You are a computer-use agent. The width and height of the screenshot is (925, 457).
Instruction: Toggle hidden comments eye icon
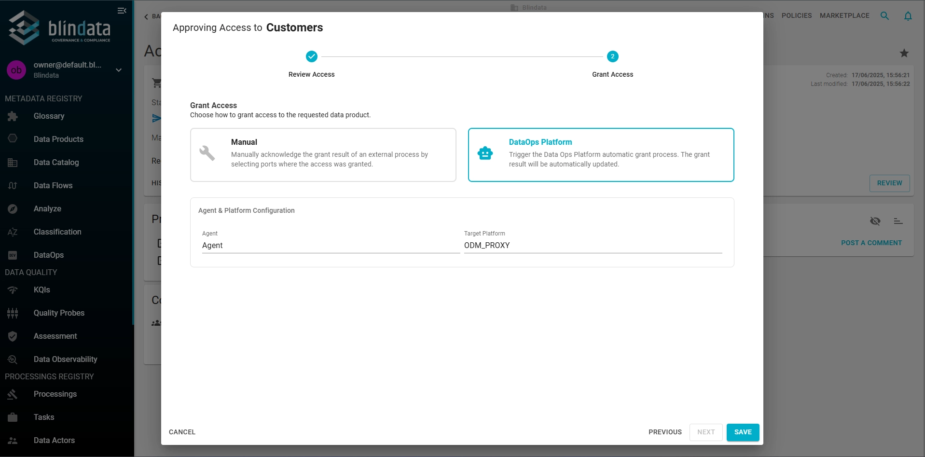tap(875, 221)
